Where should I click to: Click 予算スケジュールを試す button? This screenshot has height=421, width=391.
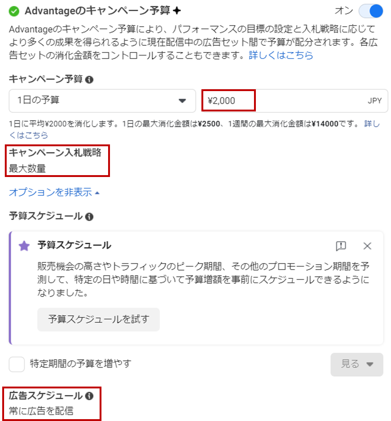98,319
